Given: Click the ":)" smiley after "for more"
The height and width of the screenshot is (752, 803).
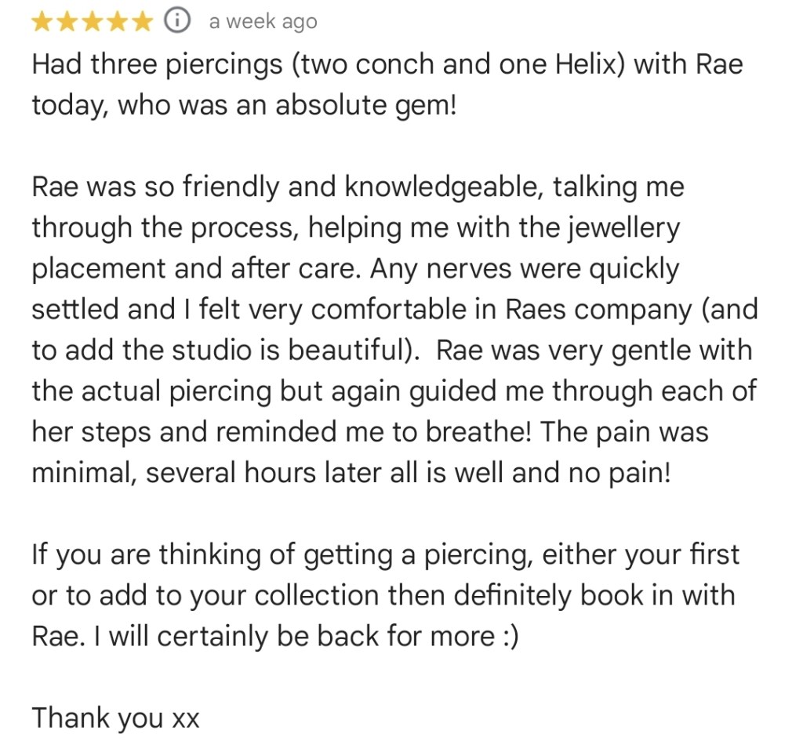Looking at the screenshot, I should [508, 635].
